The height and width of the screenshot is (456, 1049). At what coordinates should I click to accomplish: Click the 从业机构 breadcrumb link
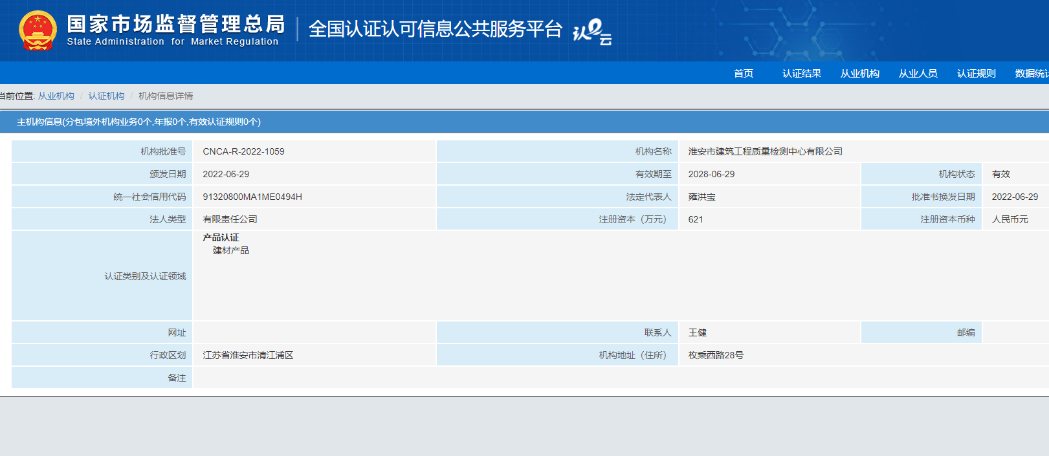coord(56,96)
